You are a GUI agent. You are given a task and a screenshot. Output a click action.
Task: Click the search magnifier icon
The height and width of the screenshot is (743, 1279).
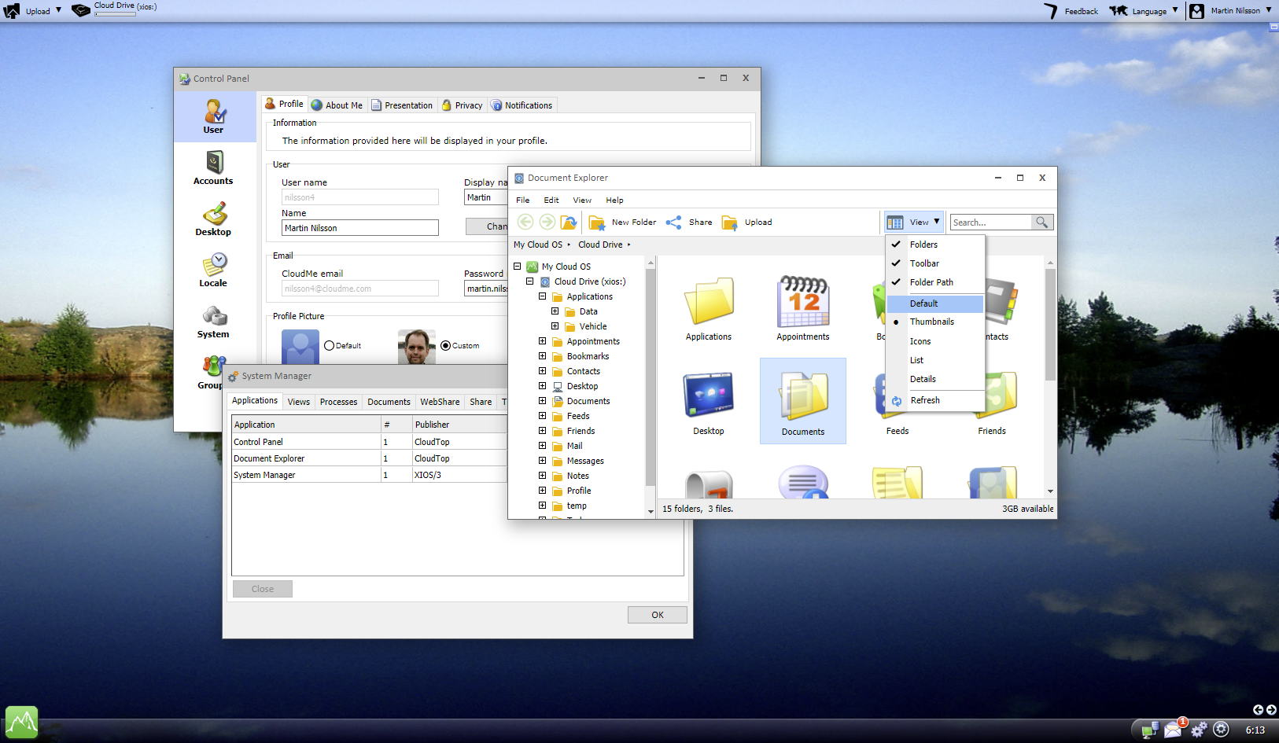point(1041,223)
